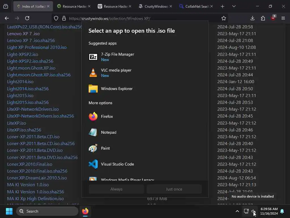Open the Firefox downloads panel
This screenshot has height=218, width=290.
252,18
